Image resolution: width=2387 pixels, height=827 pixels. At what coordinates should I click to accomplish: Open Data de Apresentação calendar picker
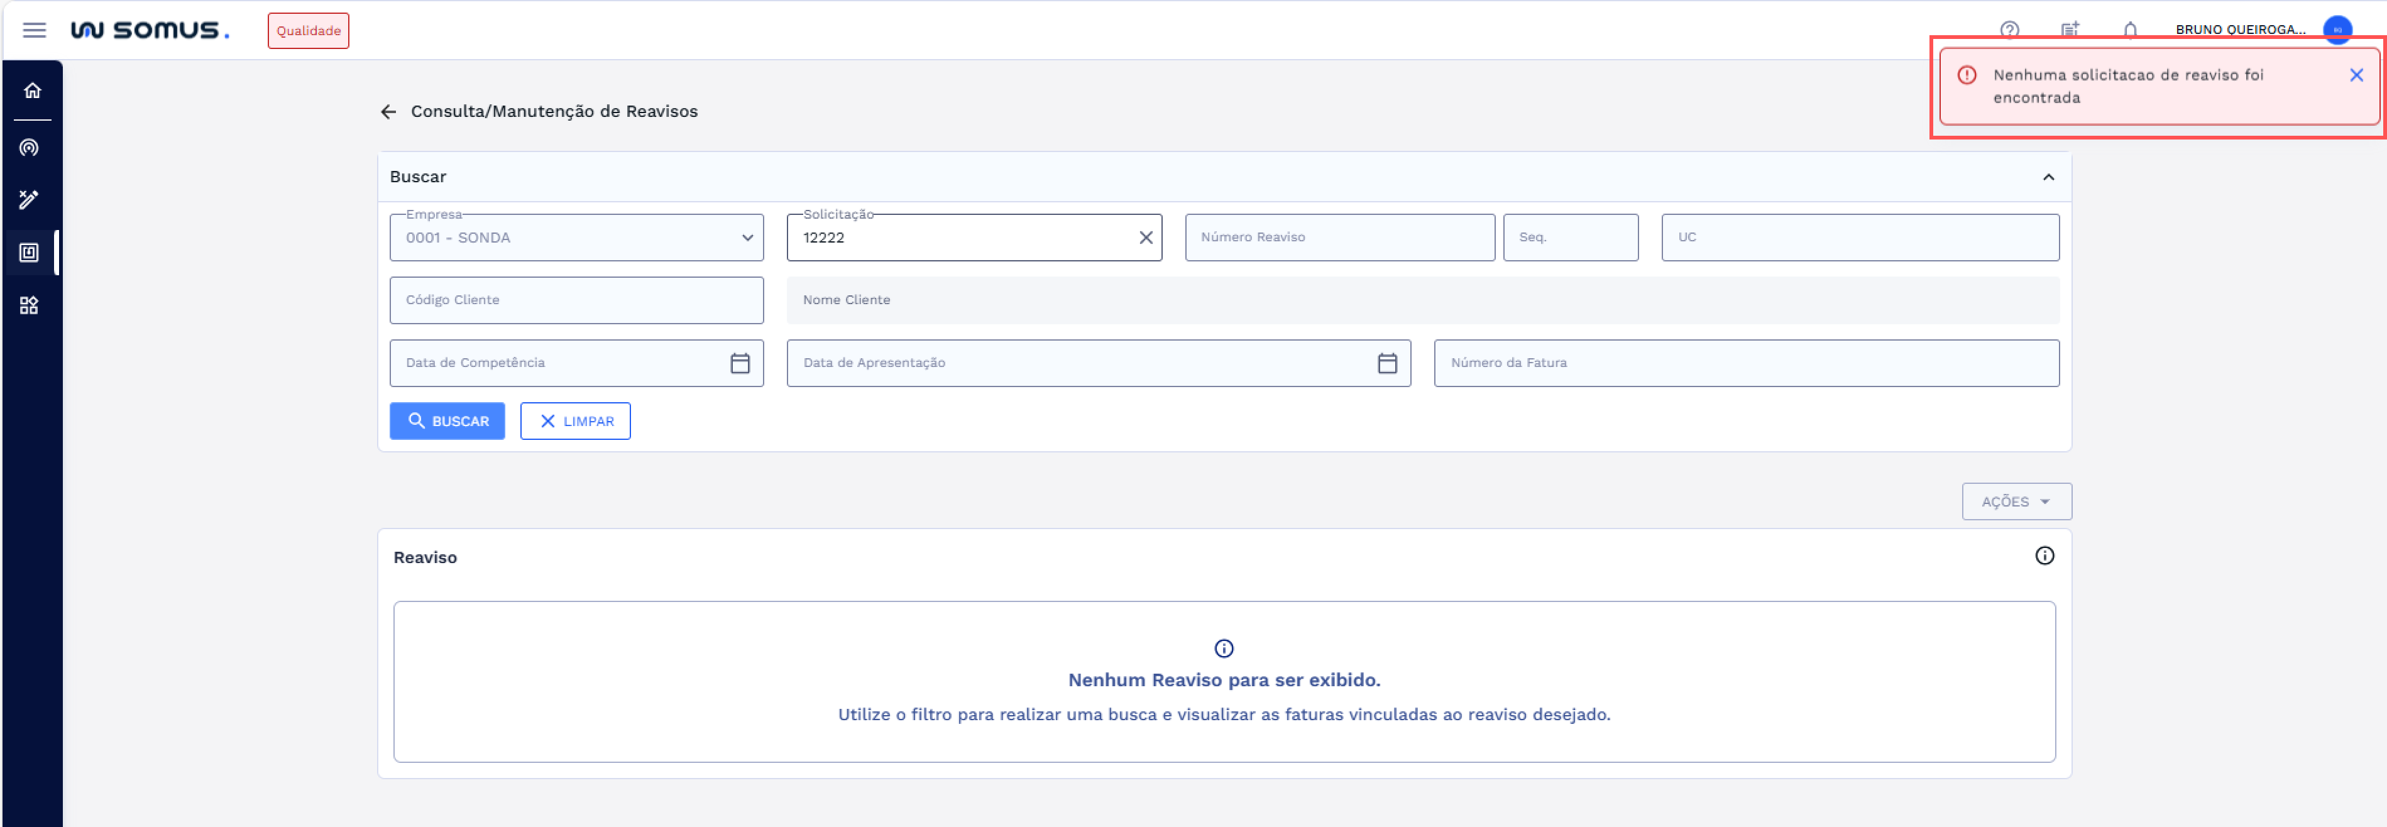1386,363
